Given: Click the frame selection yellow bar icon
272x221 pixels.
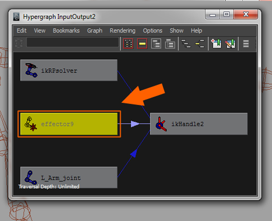Looking at the screenshot, I should [x=142, y=43].
